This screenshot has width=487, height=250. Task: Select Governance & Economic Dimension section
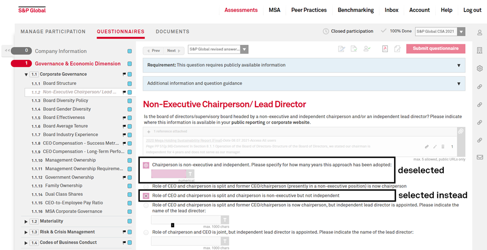pos(78,64)
